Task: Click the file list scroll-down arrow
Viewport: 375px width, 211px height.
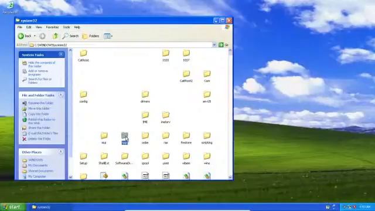Action: pos(230,177)
